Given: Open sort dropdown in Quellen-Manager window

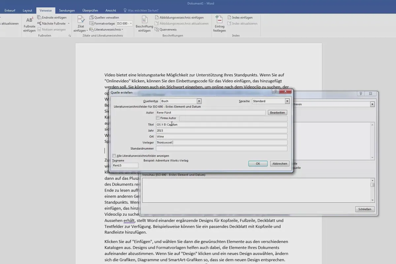Looking at the screenshot, I should point(372,104).
